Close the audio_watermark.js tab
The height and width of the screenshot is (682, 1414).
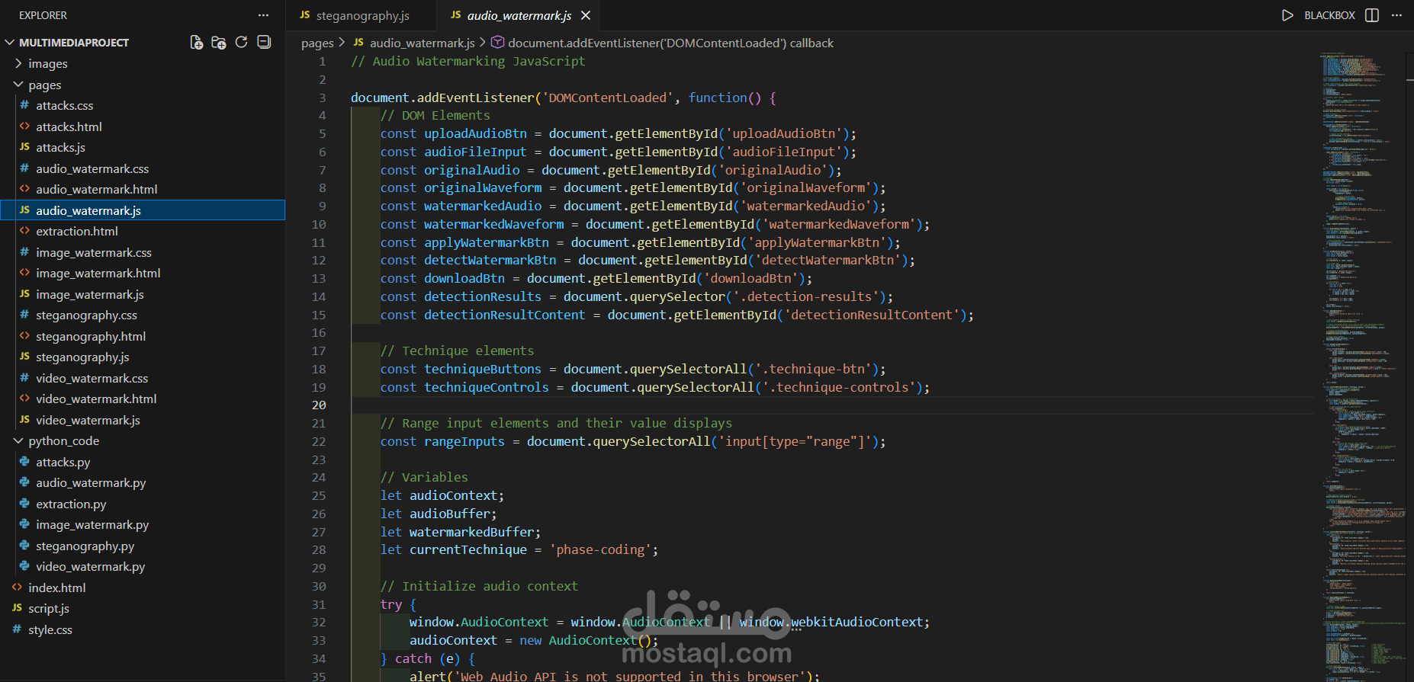[586, 15]
